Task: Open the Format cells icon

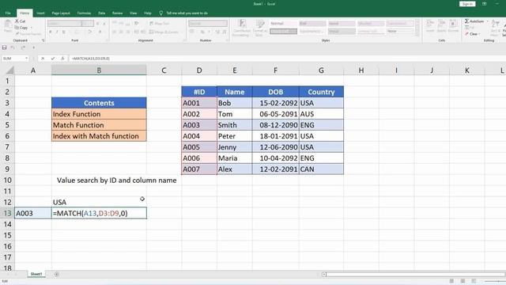Action: [x=453, y=24]
